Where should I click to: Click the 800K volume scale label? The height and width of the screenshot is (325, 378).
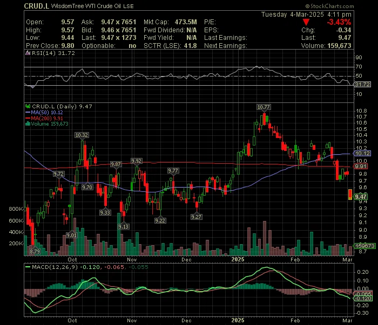16,209
